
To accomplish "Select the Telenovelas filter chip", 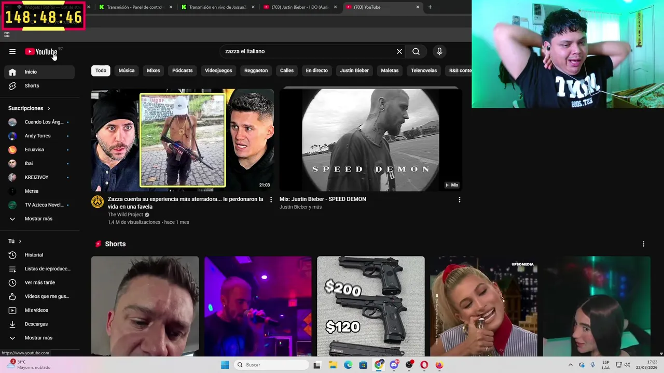I will [x=424, y=70].
